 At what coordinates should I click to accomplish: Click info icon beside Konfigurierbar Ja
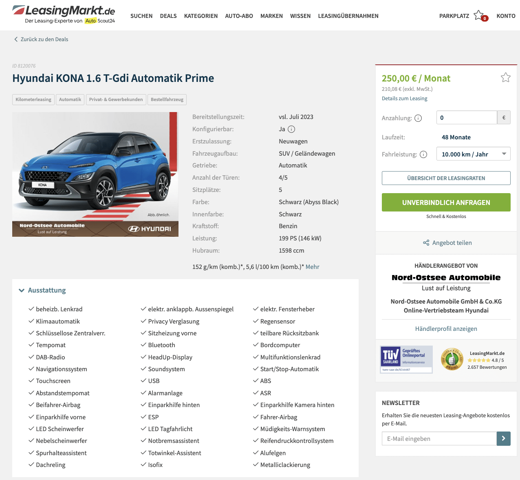pos(291,129)
